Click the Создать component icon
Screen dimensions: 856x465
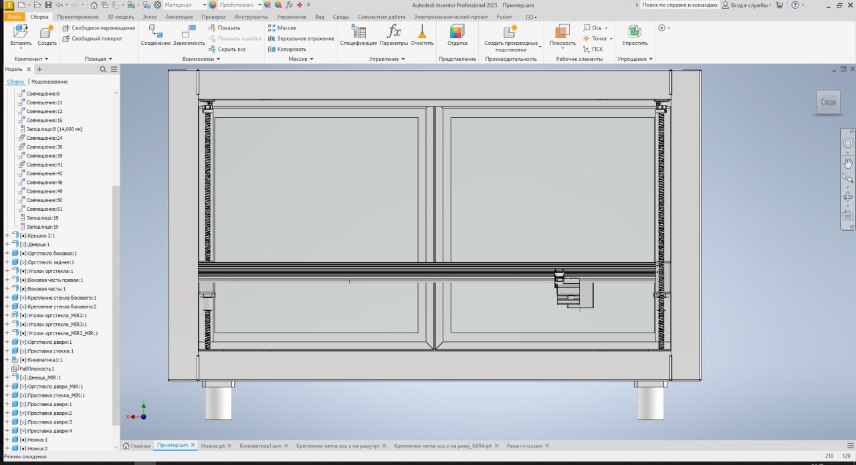pyautogui.click(x=47, y=31)
